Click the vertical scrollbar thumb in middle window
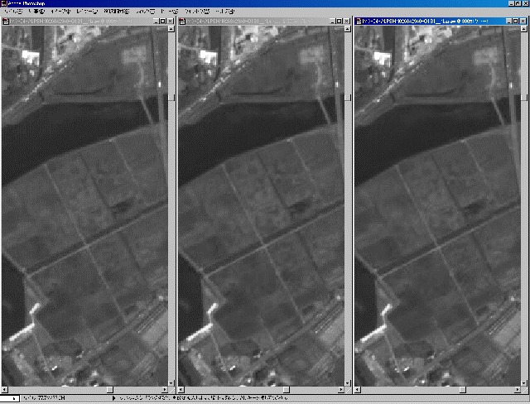Image resolution: width=530 pixels, height=404 pixels. [x=348, y=98]
